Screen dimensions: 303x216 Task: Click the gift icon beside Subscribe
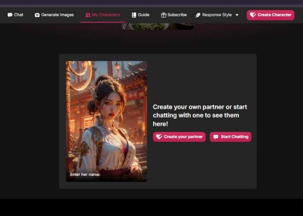pyautogui.click(x=163, y=15)
